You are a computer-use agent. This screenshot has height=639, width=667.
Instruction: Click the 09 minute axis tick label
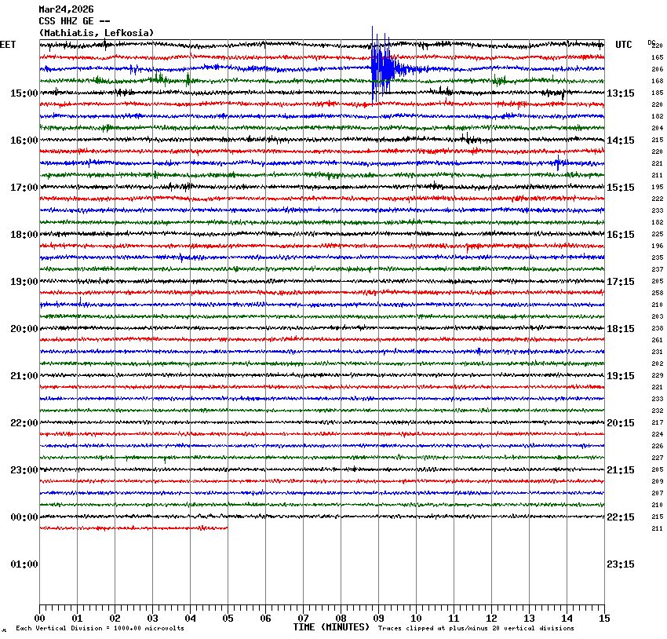[378, 619]
